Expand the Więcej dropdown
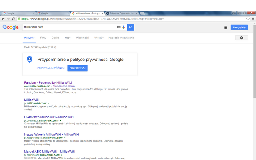256x160 pixels. point(99,38)
